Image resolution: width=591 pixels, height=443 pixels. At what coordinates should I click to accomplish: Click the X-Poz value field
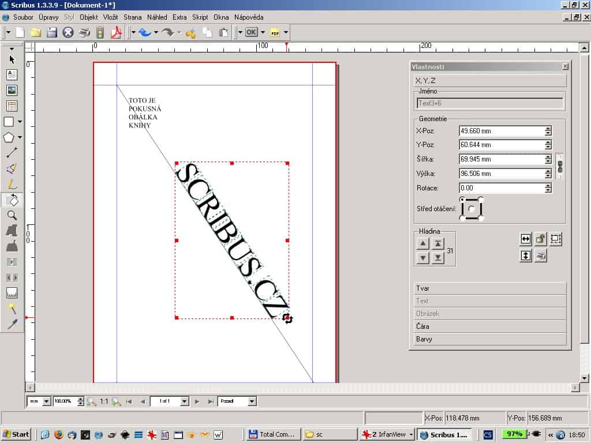tap(502, 131)
